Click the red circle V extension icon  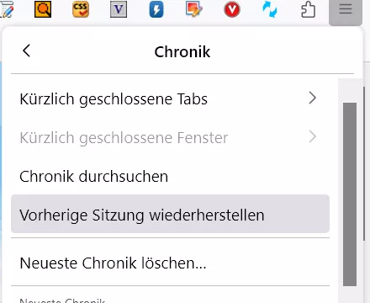[232, 9]
